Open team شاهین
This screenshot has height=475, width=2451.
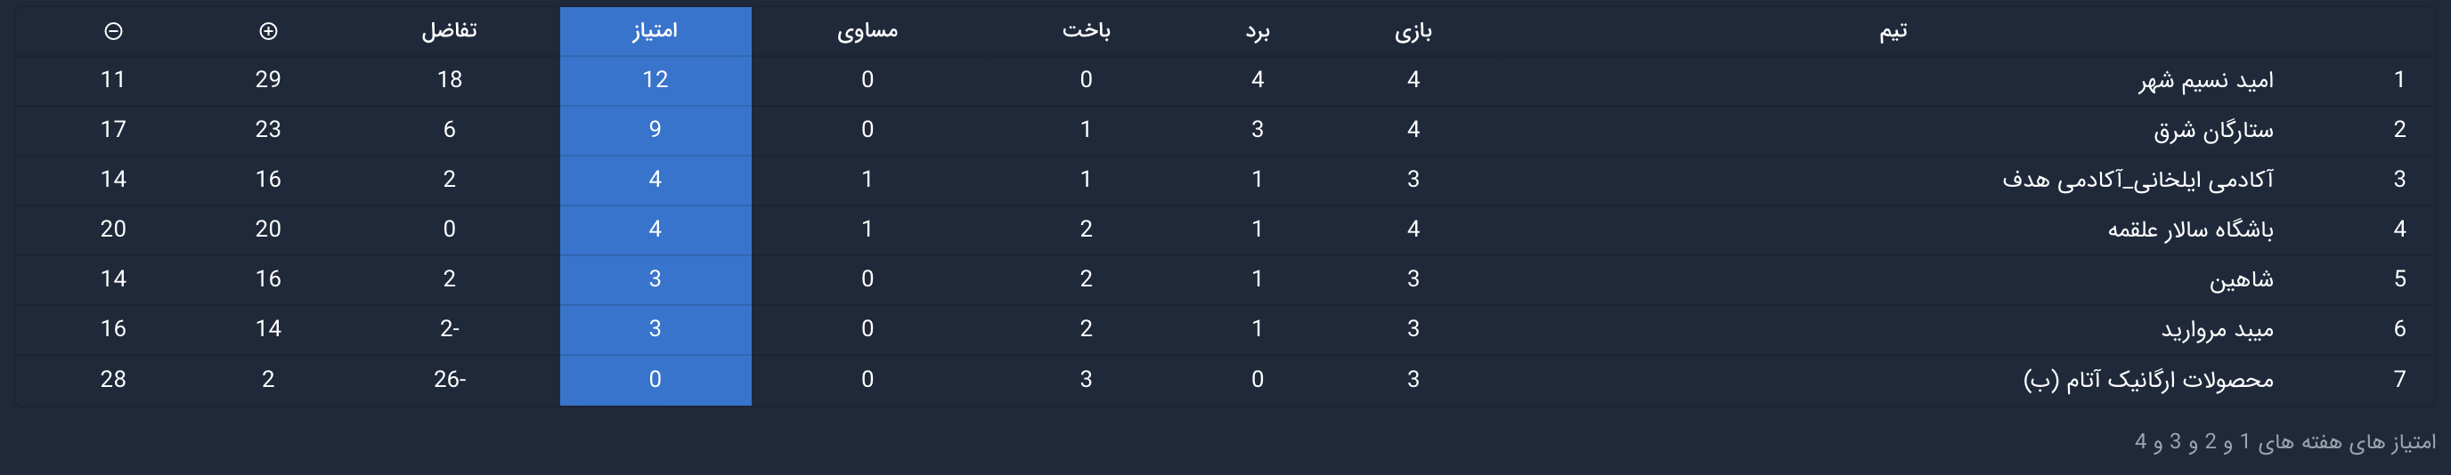point(2241,279)
